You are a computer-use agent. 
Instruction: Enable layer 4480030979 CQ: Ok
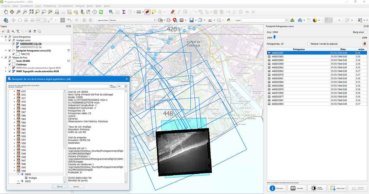13,47
